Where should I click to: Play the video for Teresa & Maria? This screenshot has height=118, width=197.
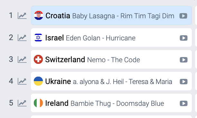183,81
